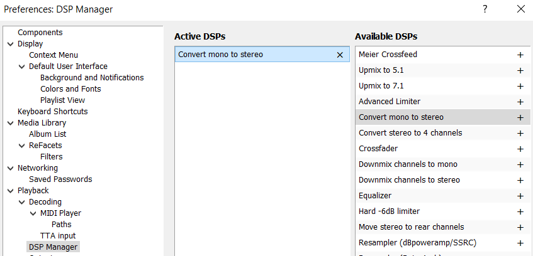
Task: Open the TTA input settings page
Action: [58, 236]
